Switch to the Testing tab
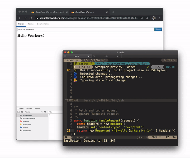This screenshot has height=158, width=190. click(x=31, y=24)
